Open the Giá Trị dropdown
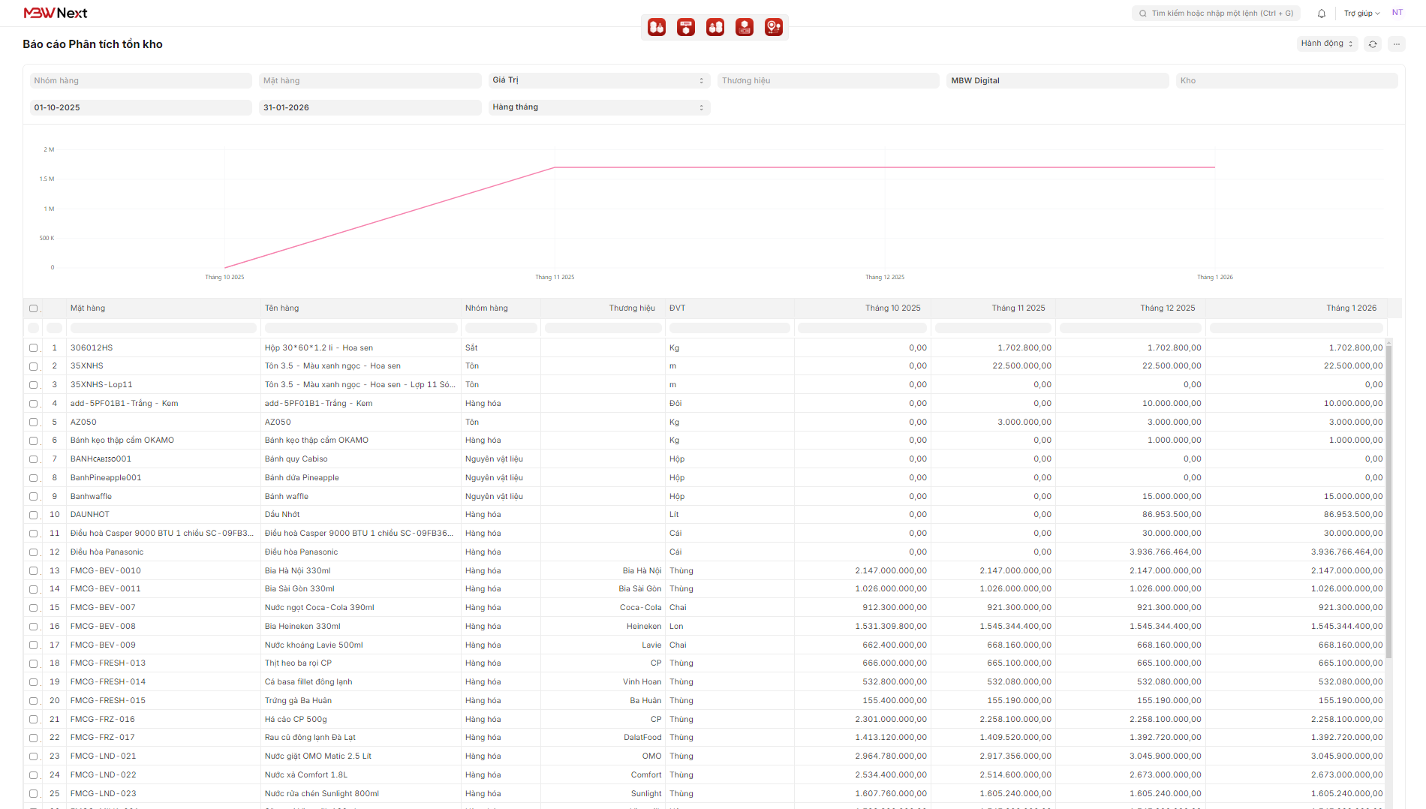The image size is (1426, 809). (598, 80)
